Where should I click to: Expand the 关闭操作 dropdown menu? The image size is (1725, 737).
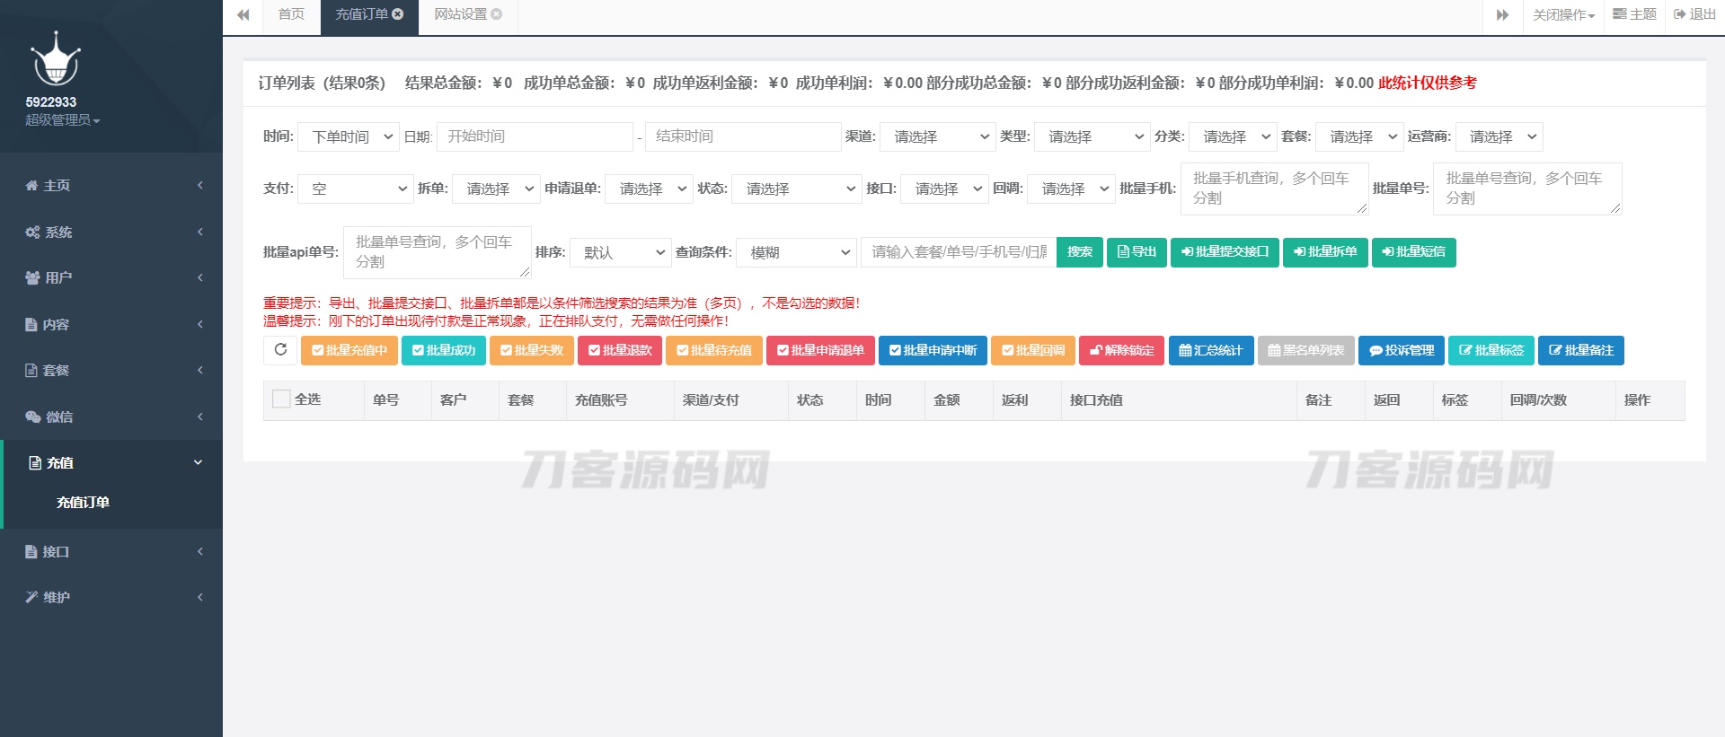point(1563,15)
